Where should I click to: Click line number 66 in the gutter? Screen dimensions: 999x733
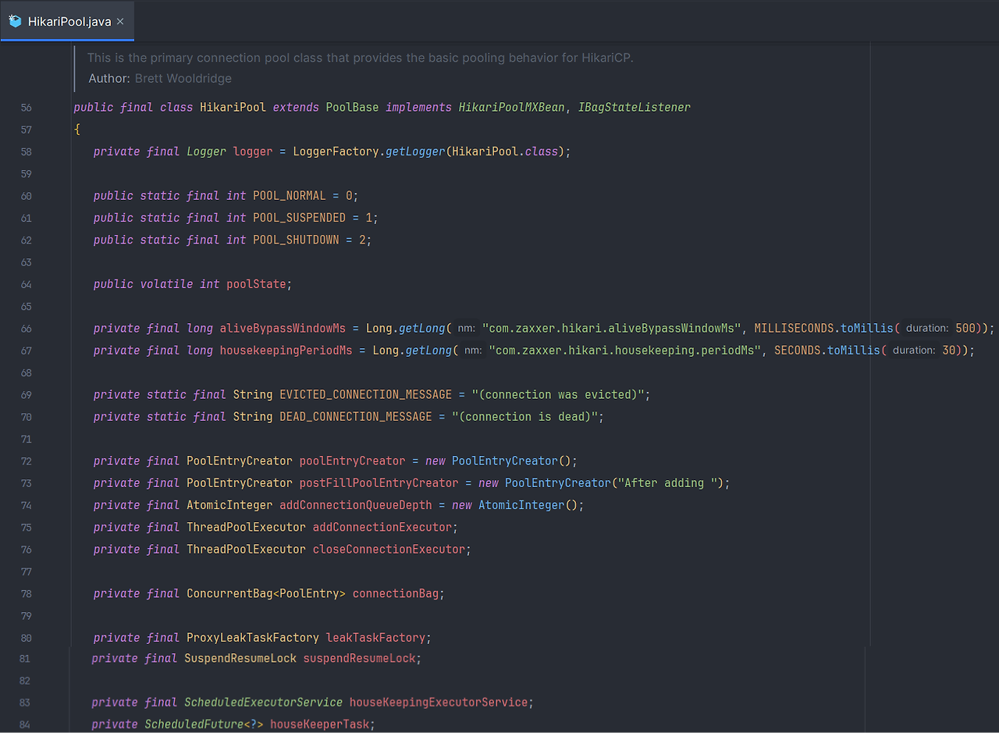pyautogui.click(x=27, y=329)
